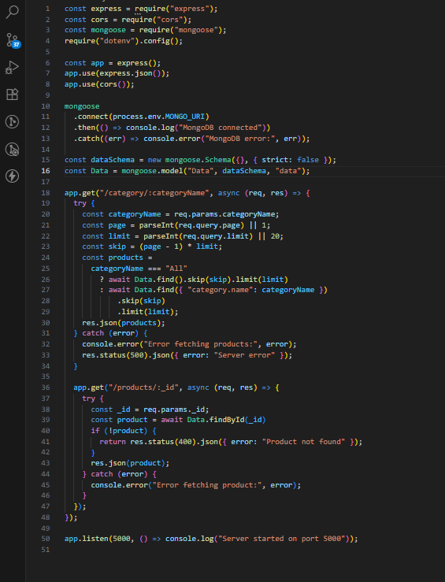Select line 36 via its line number
The image size is (445, 582).
point(45,387)
